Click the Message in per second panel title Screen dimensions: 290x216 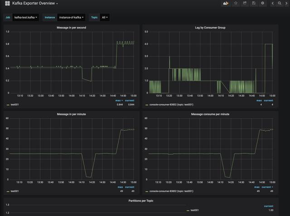(x=72, y=28)
